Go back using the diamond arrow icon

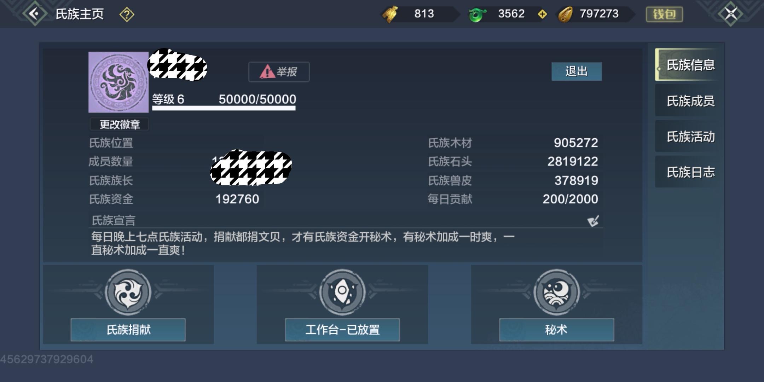[x=35, y=14]
